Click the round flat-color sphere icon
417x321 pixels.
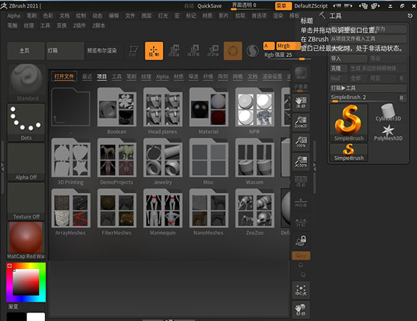(253, 51)
